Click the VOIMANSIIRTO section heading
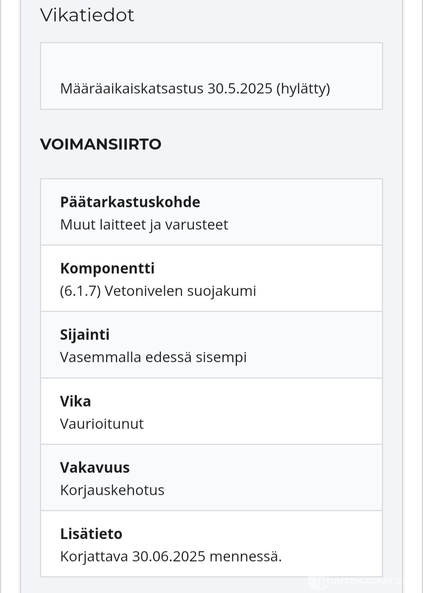 tap(101, 144)
